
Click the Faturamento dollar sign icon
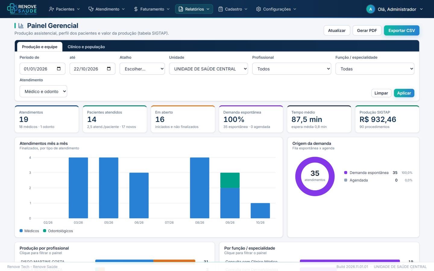click(x=136, y=9)
